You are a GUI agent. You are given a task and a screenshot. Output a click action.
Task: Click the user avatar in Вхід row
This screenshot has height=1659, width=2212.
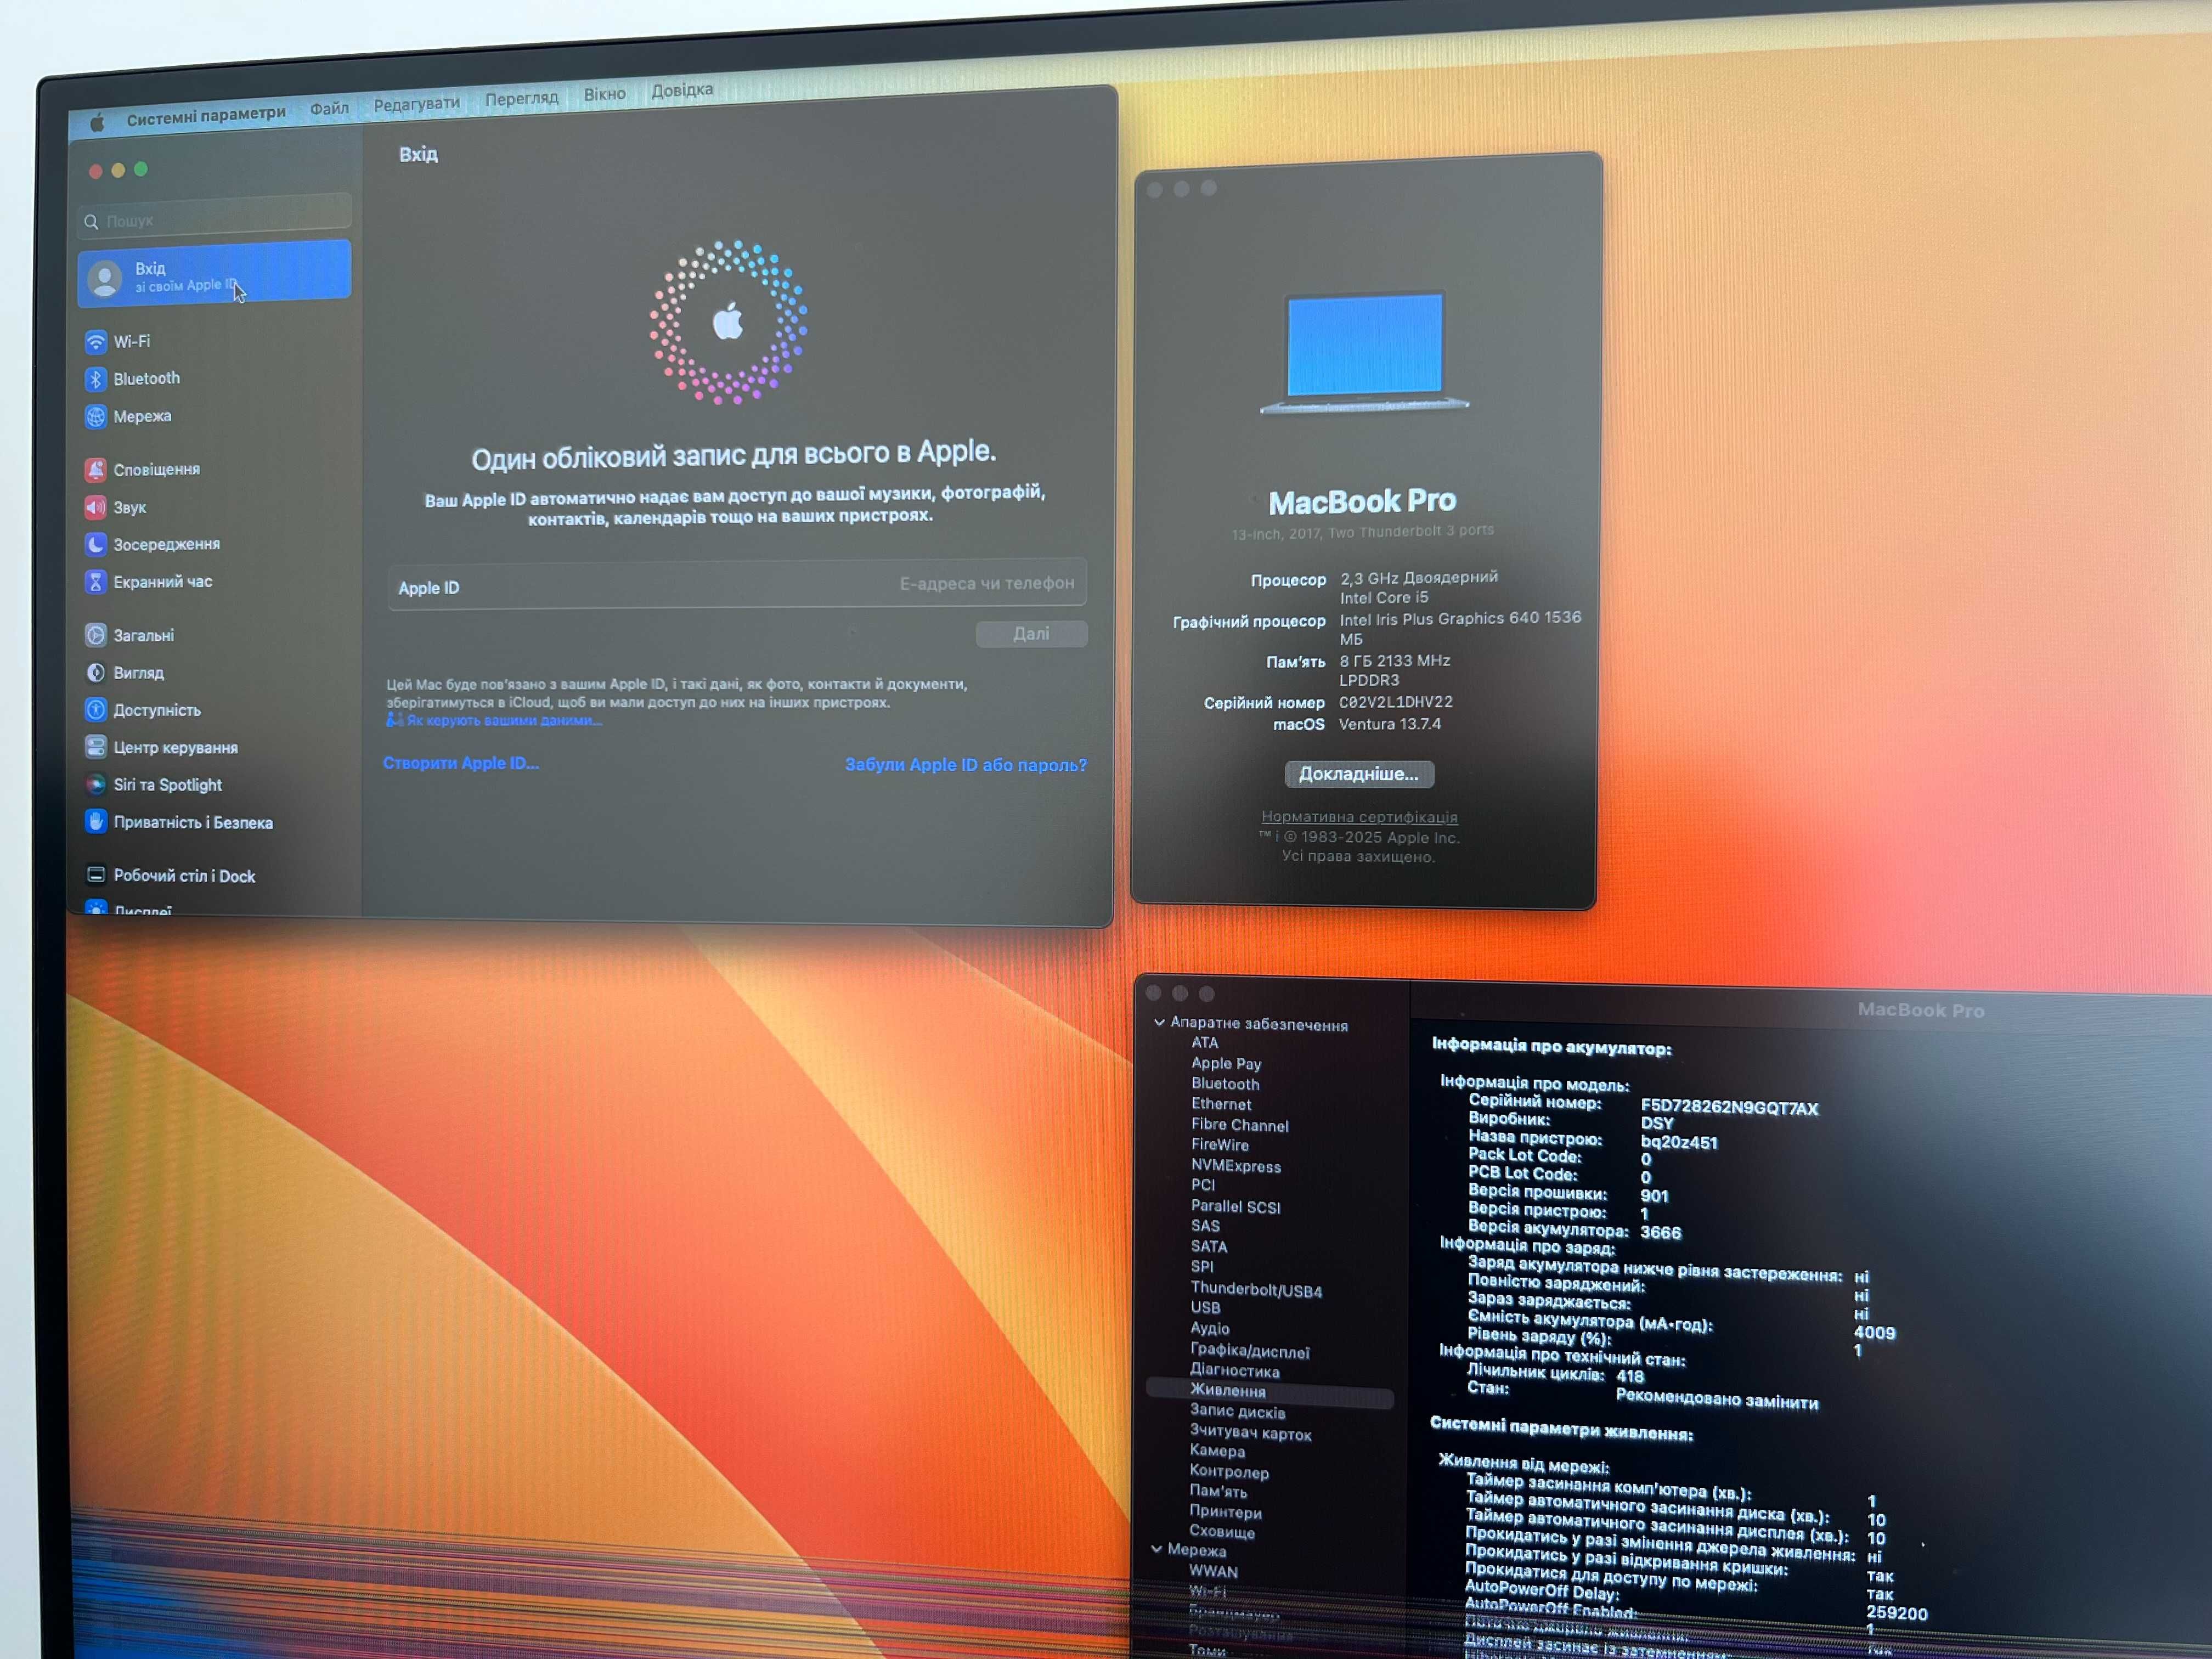point(105,278)
